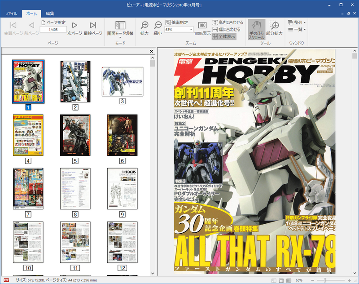Select partial zoom tool (部分拡大)

tap(274, 28)
